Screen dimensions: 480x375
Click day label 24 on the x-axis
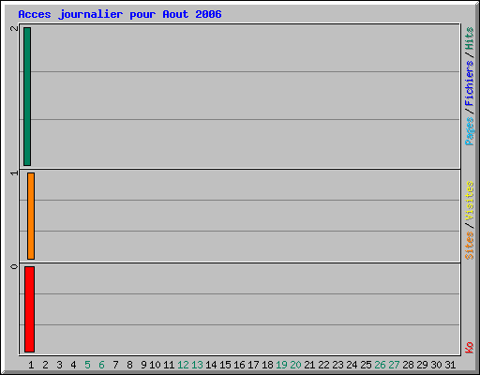(x=352, y=365)
